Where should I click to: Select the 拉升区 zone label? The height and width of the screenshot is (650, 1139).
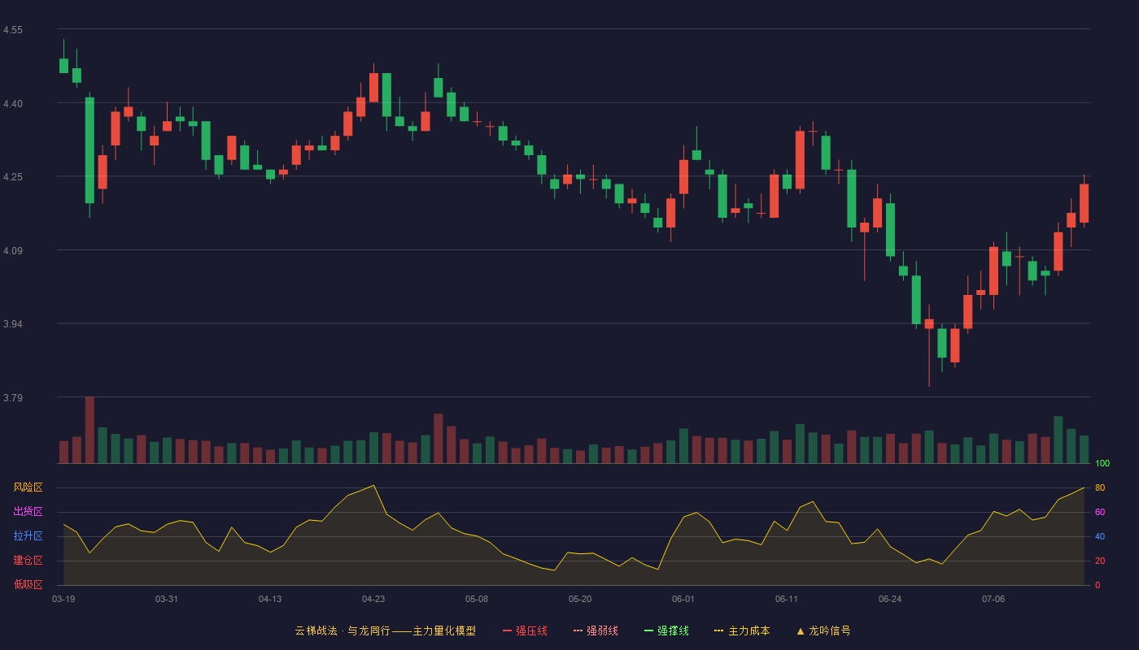click(x=28, y=536)
